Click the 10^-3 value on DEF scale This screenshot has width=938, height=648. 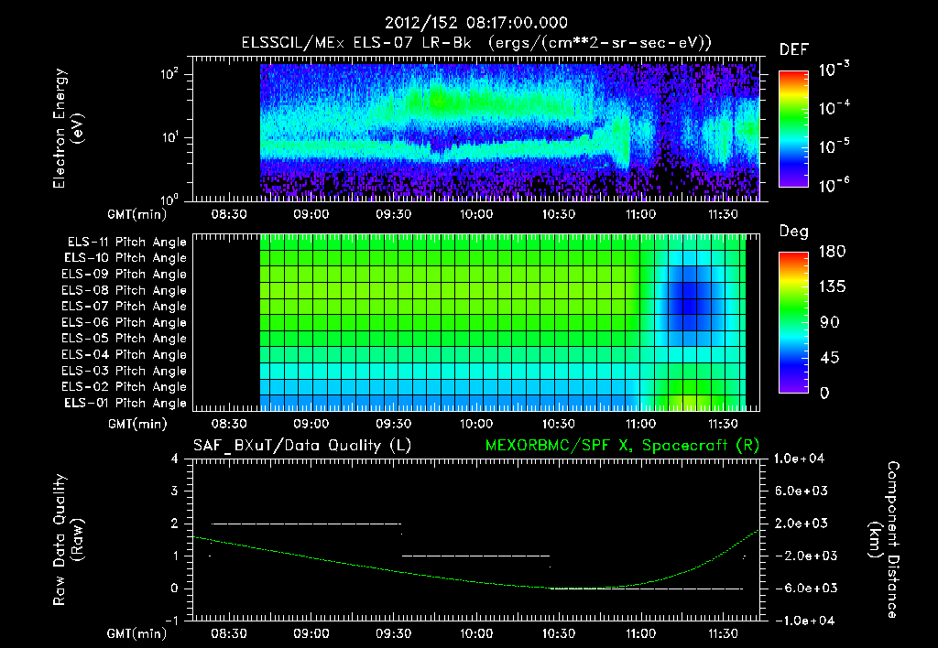pos(834,69)
